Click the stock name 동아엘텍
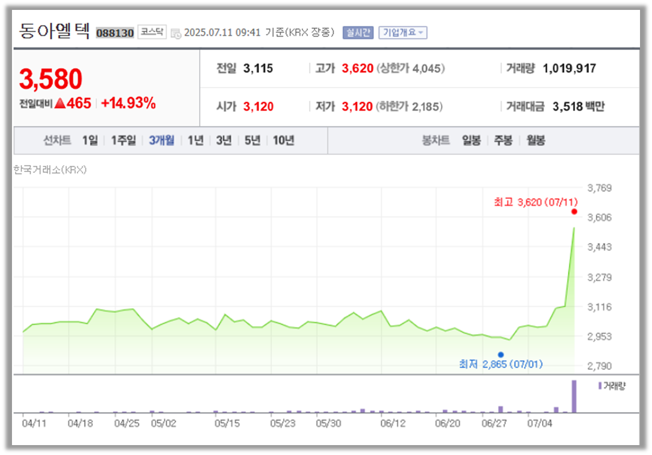This screenshot has width=652, height=455. pyautogui.click(x=55, y=31)
